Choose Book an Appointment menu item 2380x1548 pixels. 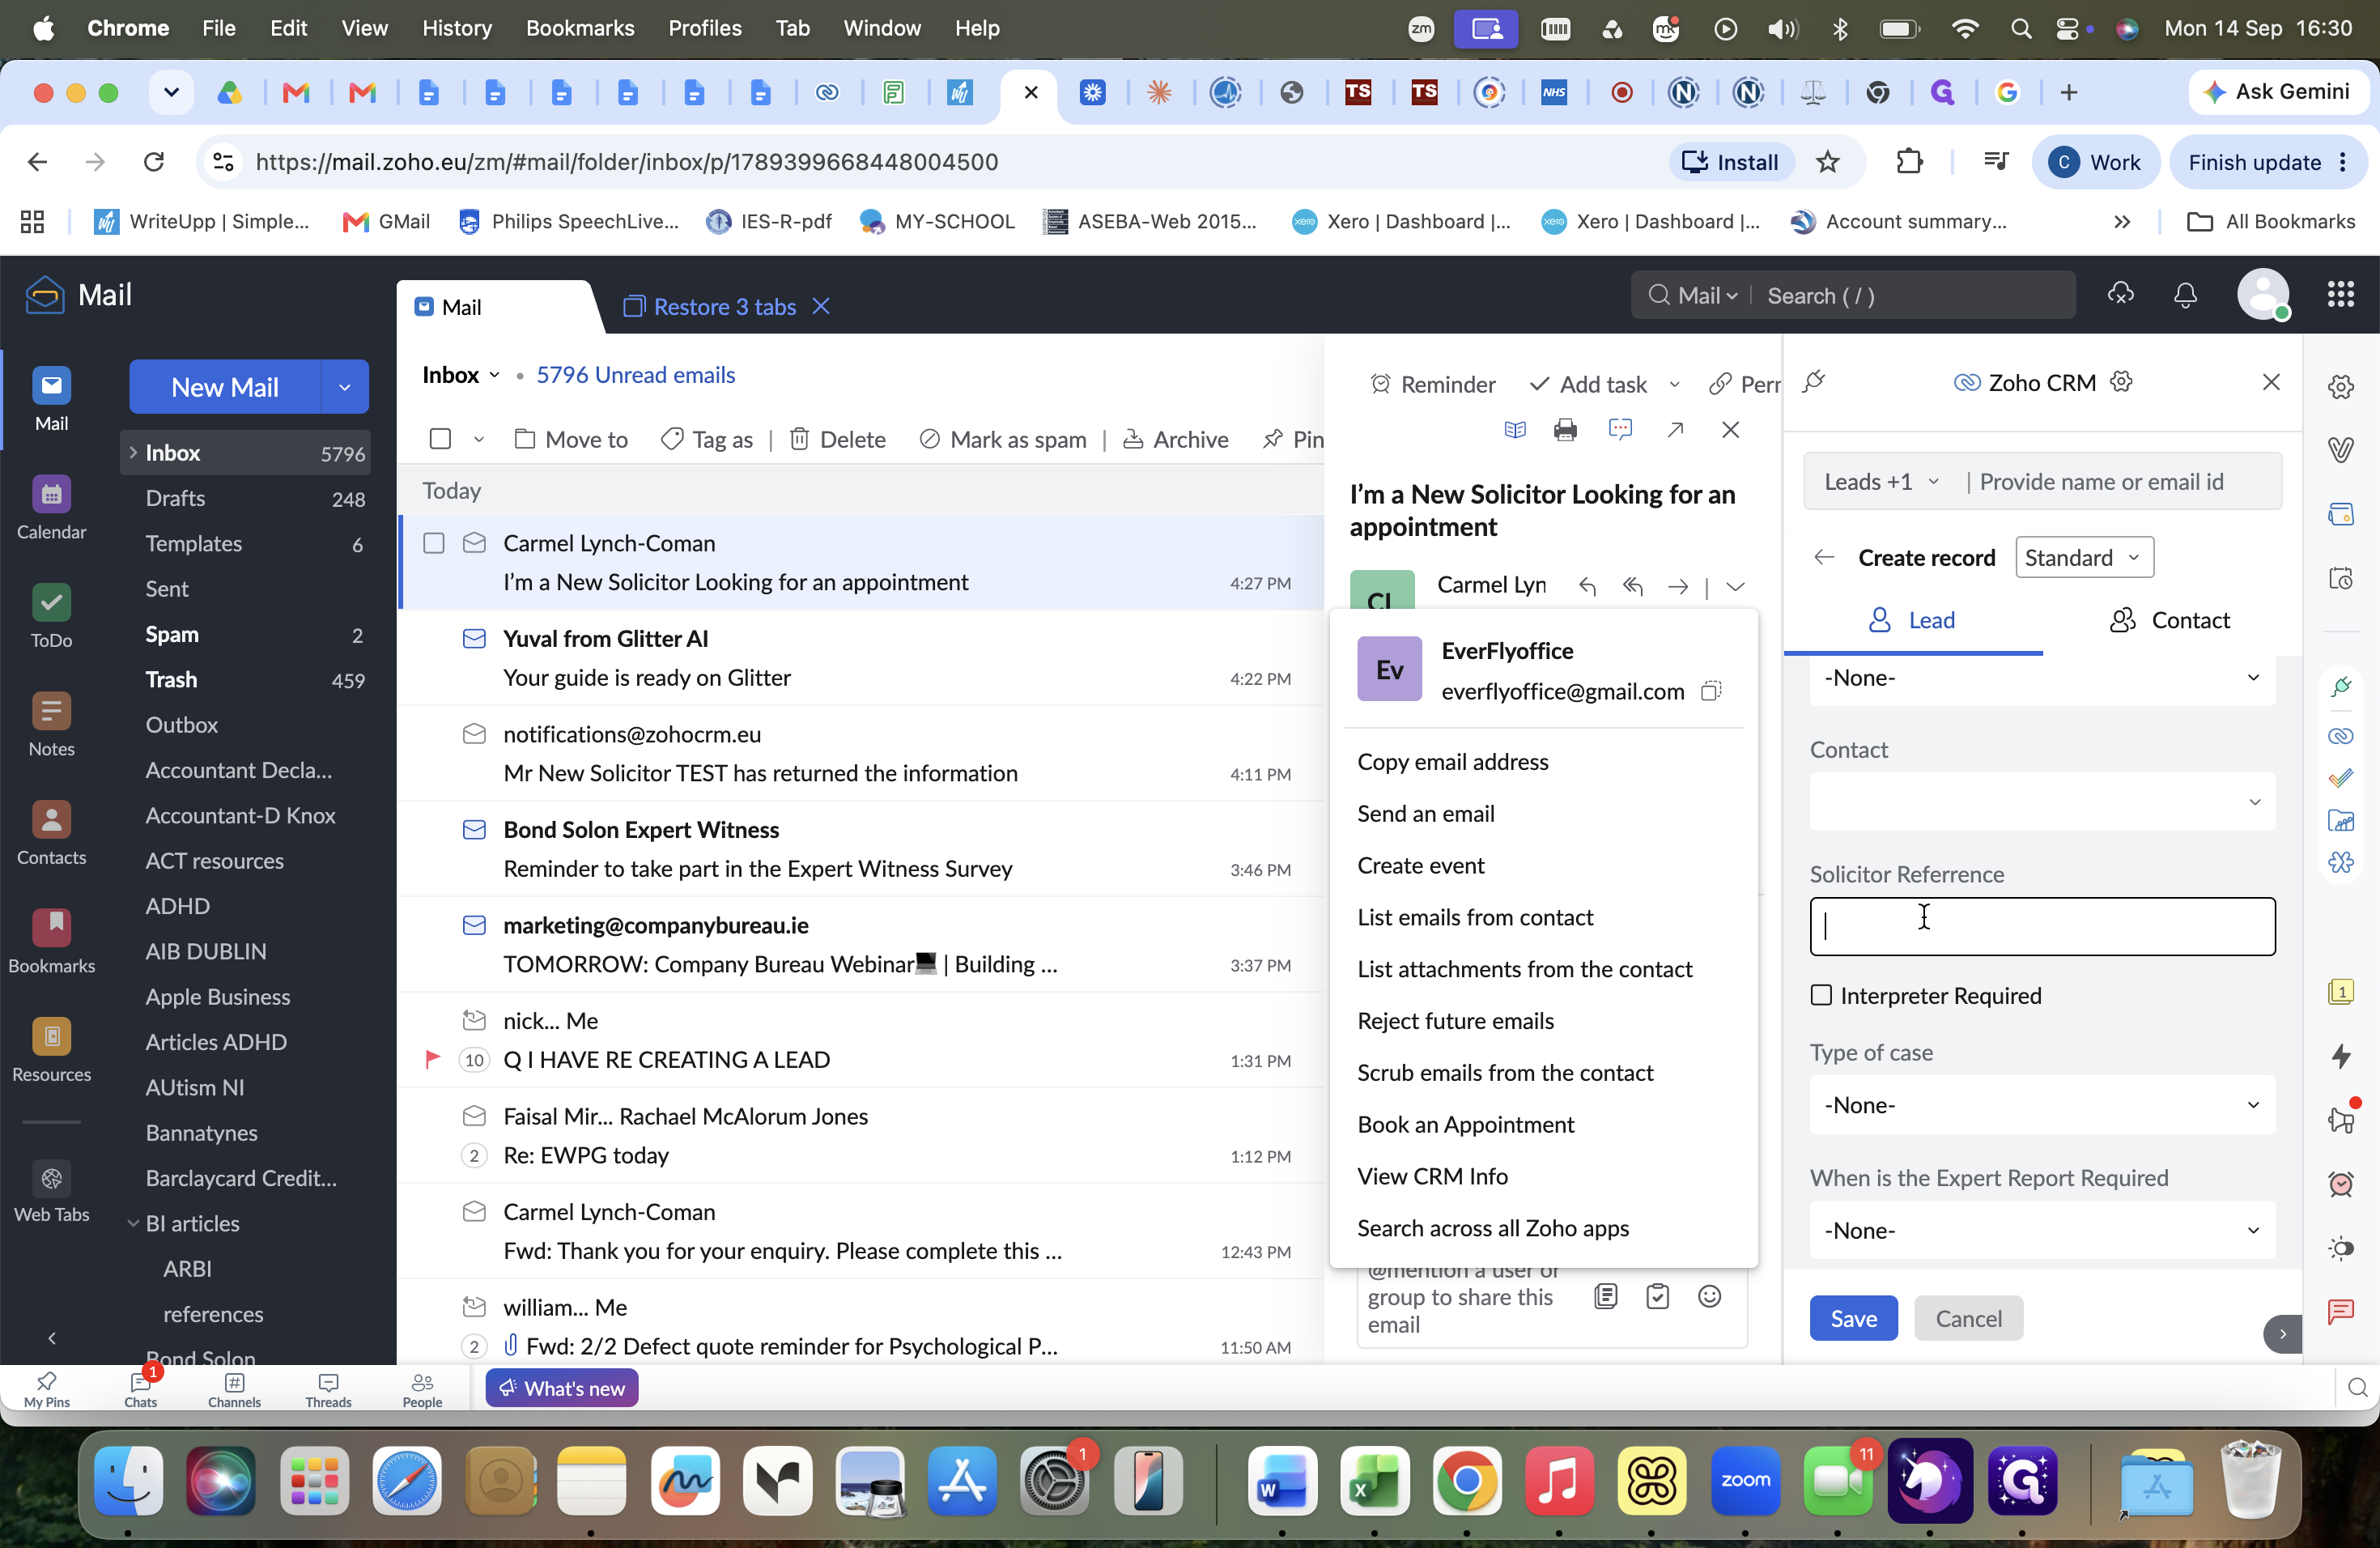coord(1465,1124)
